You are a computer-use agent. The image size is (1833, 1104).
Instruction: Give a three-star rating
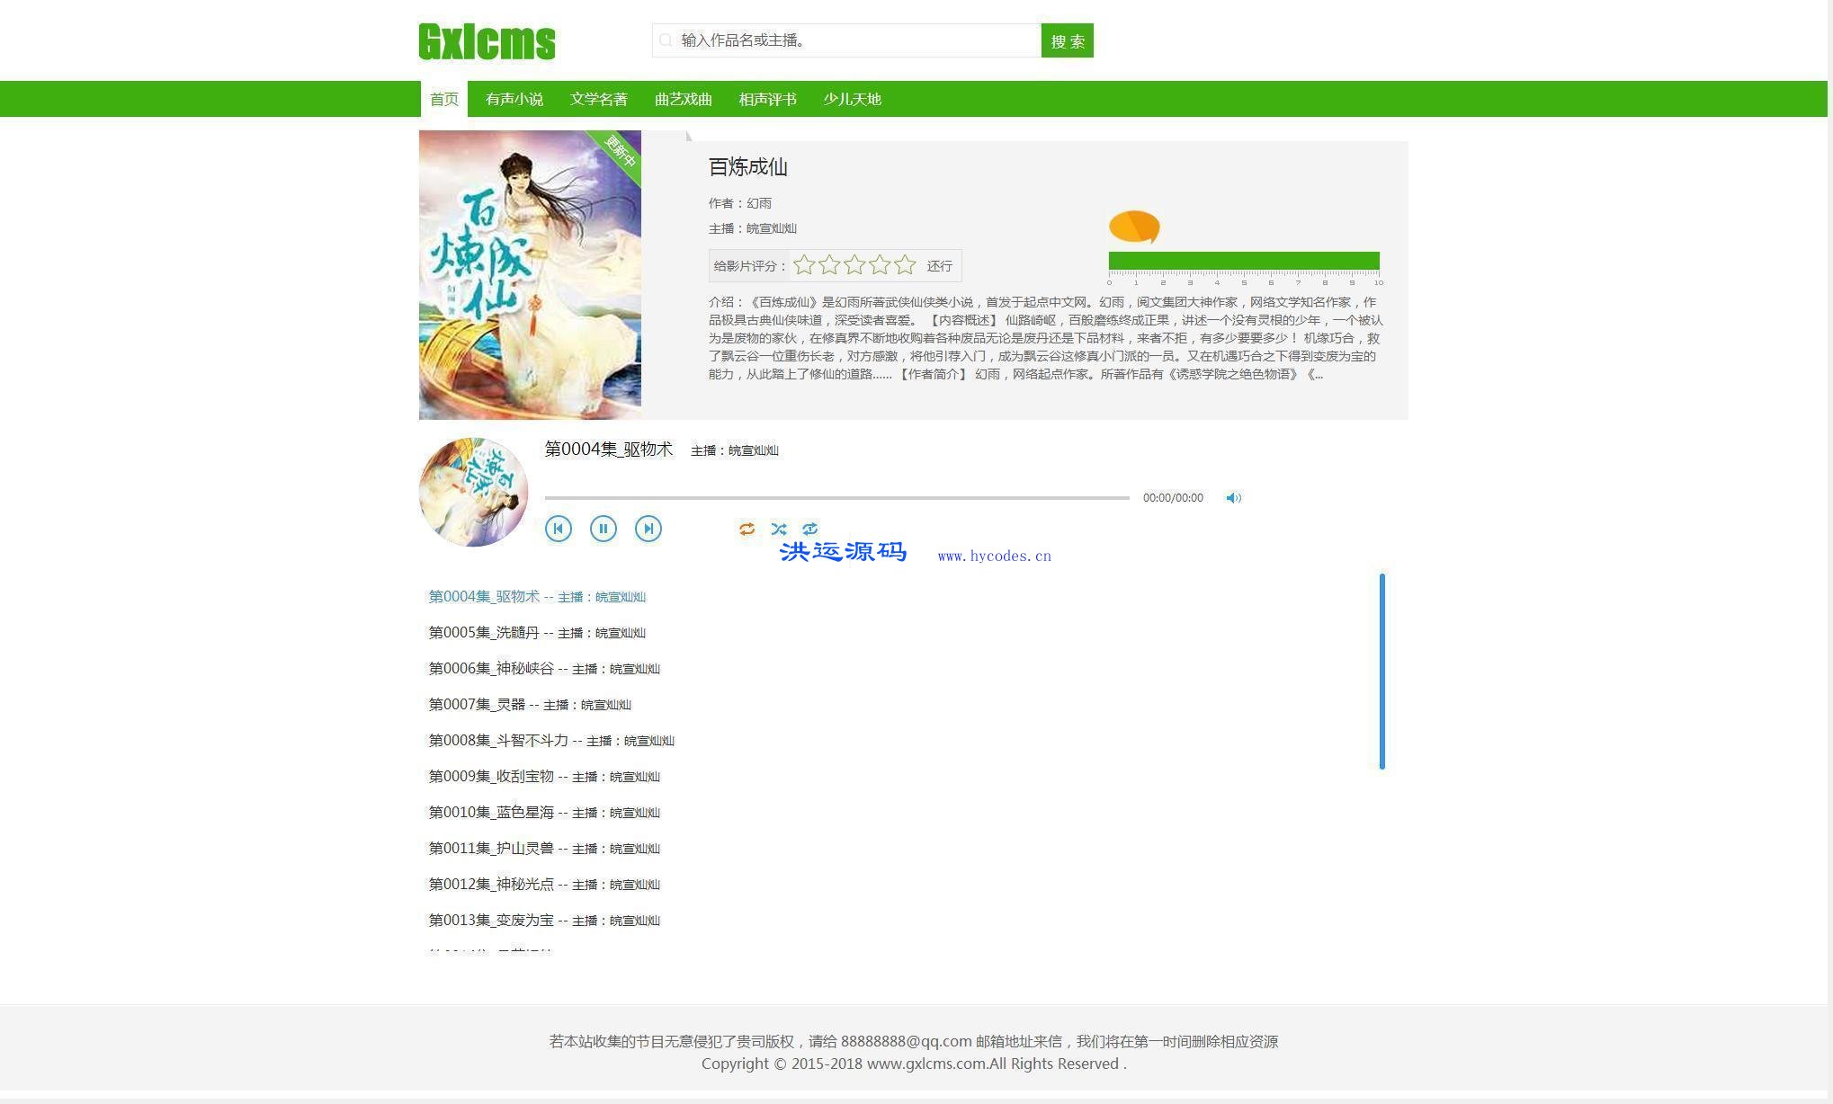coord(855,264)
